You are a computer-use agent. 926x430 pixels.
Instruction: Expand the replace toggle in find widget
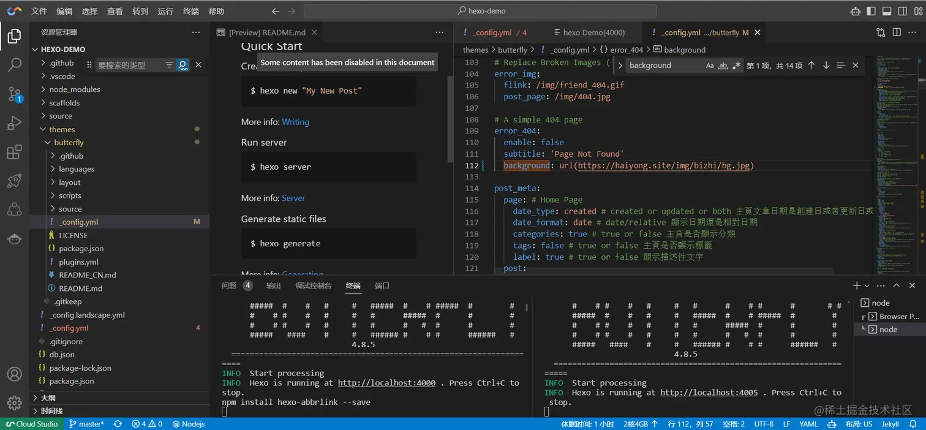point(620,66)
